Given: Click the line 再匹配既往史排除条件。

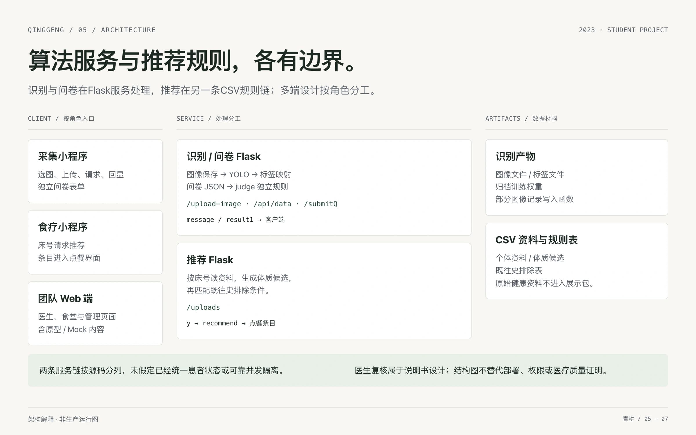Looking at the screenshot, I should click(228, 290).
